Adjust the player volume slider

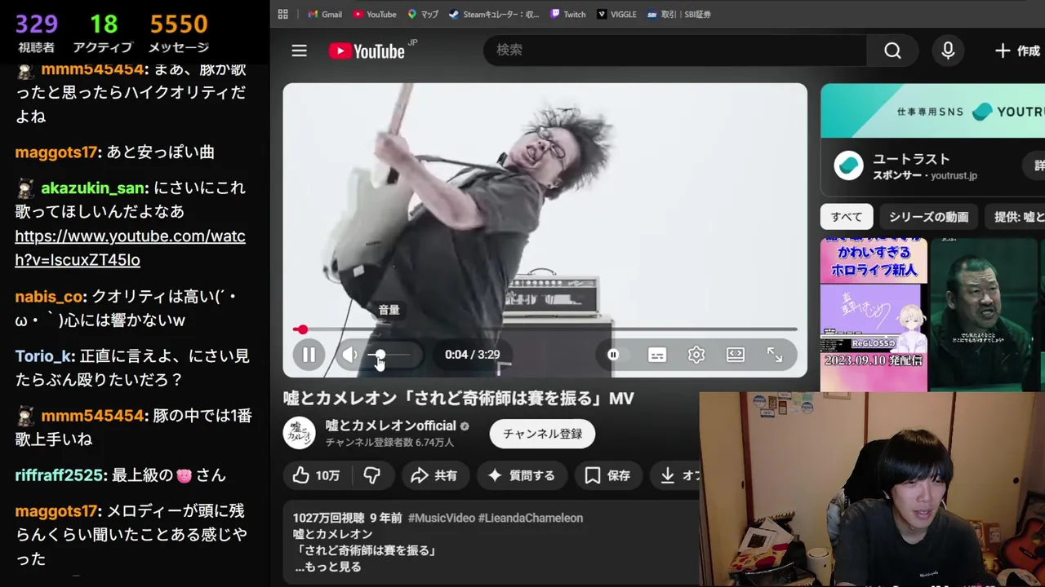[389, 355]
